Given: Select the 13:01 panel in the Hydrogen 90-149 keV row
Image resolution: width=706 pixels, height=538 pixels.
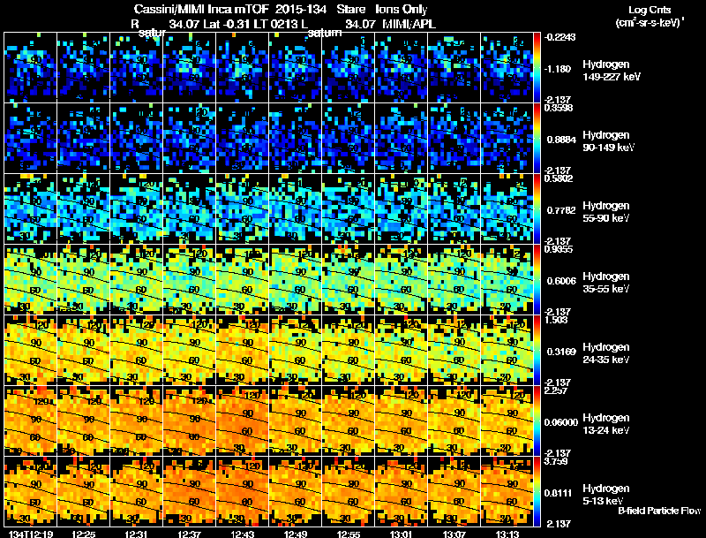Looking at the screenshot, I should point(402,139).
